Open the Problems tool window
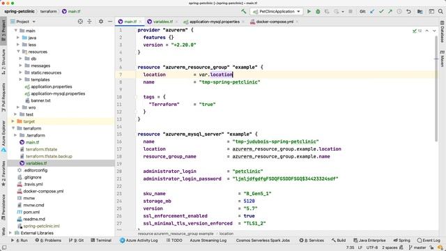This screenshot has height=251, width=446. (x=48, y=241)
